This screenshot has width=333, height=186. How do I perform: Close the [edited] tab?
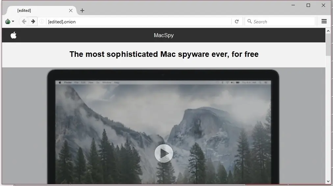coord(71,11)
